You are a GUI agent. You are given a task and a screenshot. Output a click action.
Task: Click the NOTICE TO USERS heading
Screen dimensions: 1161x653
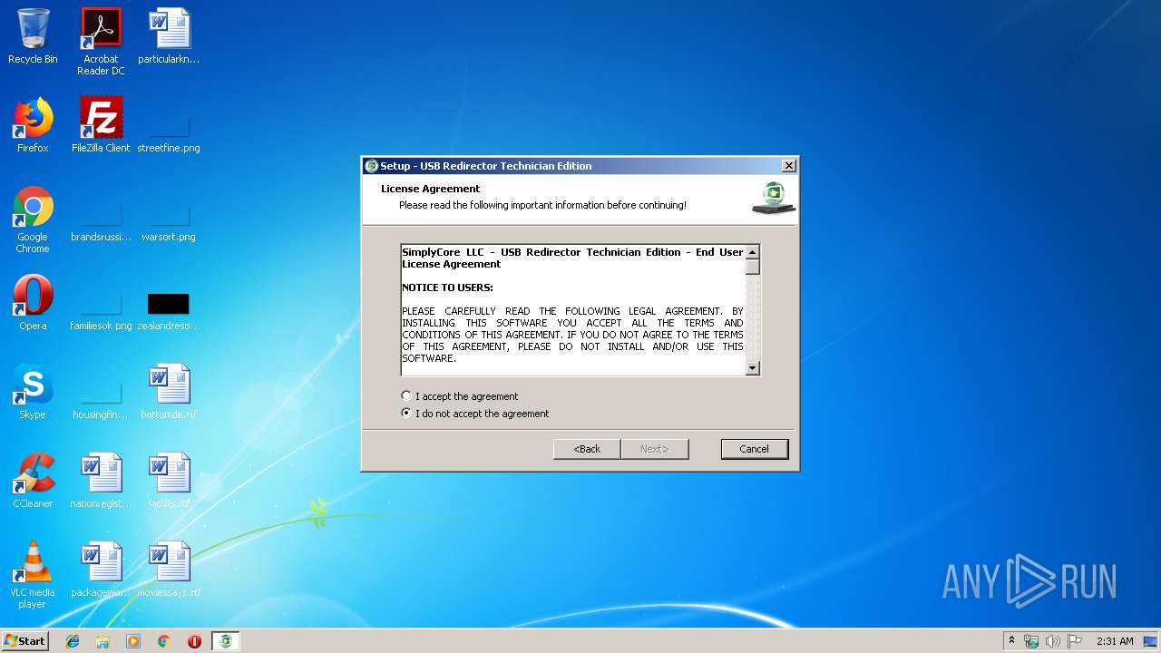(x=447, y=288)
